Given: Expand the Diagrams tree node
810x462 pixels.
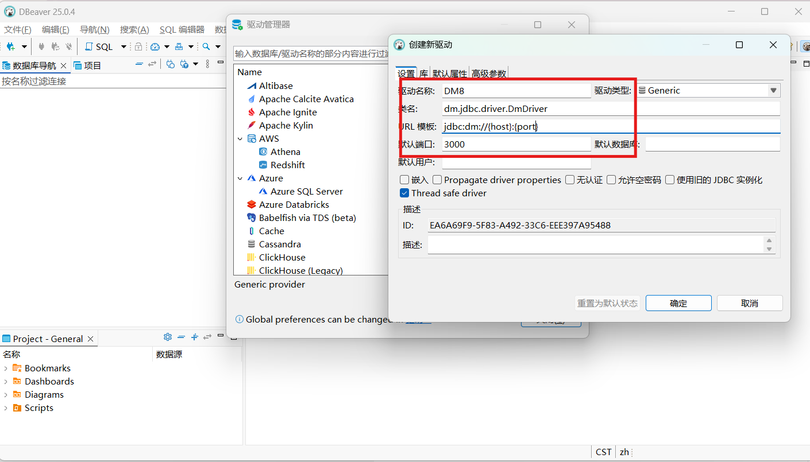Looking at the screenshot, I should (6, 395).
